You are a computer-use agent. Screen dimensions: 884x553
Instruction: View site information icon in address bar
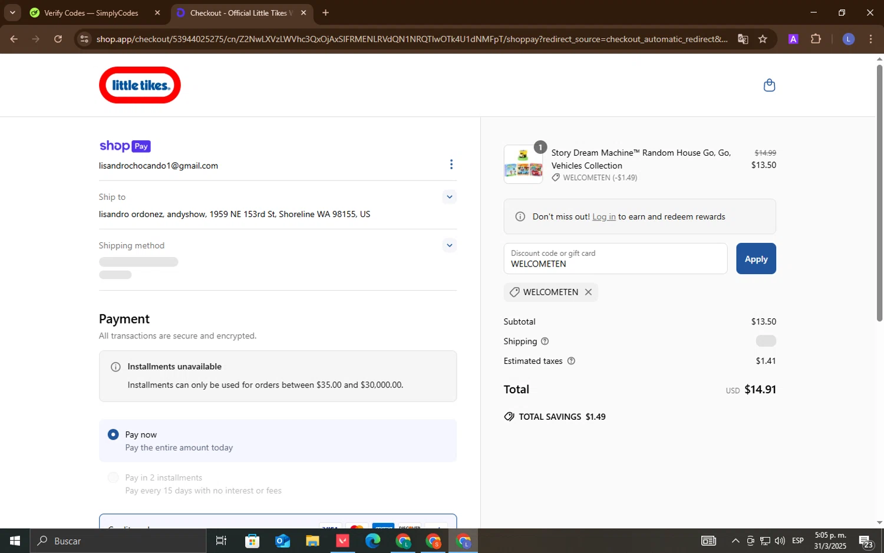tap(84, 39)
